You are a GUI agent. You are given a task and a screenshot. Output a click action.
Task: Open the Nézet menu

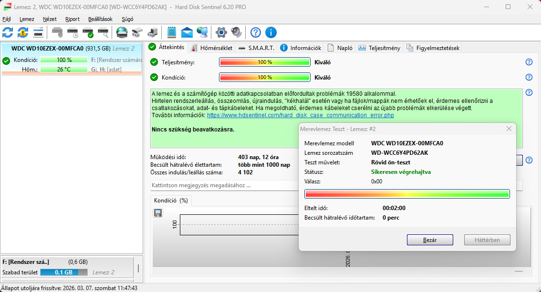point(50,19)
